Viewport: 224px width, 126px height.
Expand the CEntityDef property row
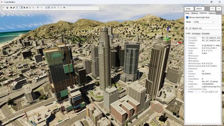pos(187,41)
